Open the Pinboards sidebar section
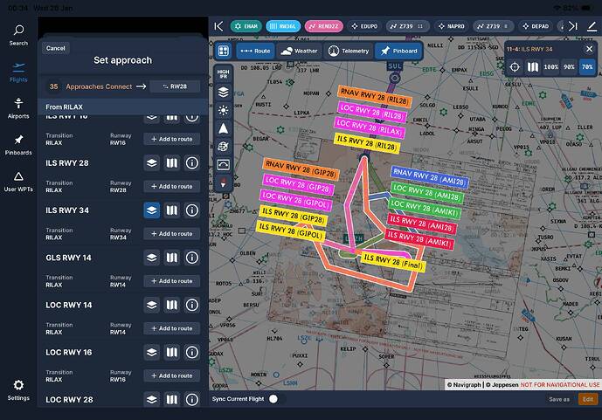The width and height of the screenshot is (602, 420). [18, 145]
